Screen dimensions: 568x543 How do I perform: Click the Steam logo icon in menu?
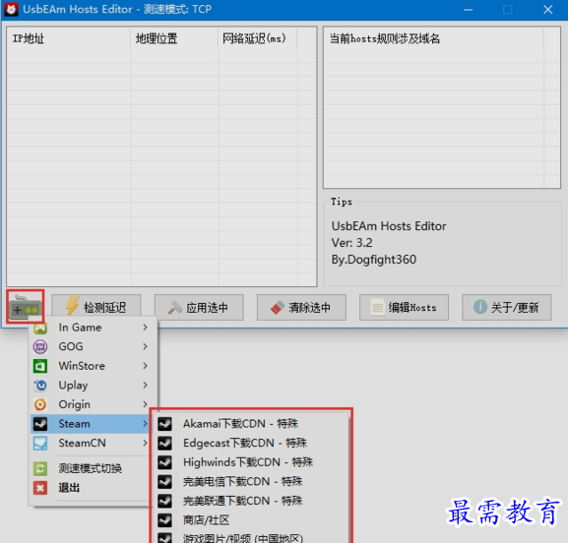(x=40, y=424)
